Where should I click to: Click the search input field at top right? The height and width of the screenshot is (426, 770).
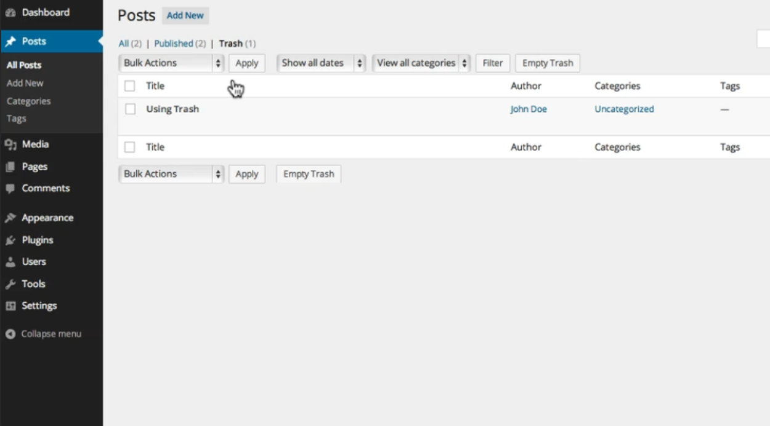(x=763, y=39)
